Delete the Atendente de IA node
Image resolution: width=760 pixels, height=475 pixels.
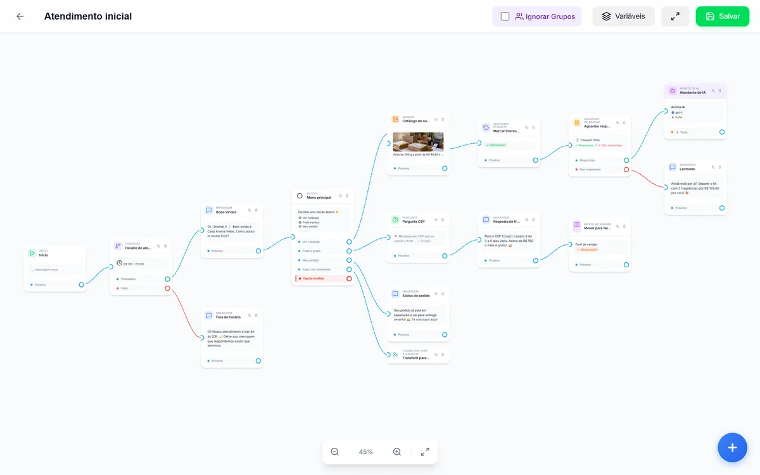pyautogui.click(x=720, y=91)
